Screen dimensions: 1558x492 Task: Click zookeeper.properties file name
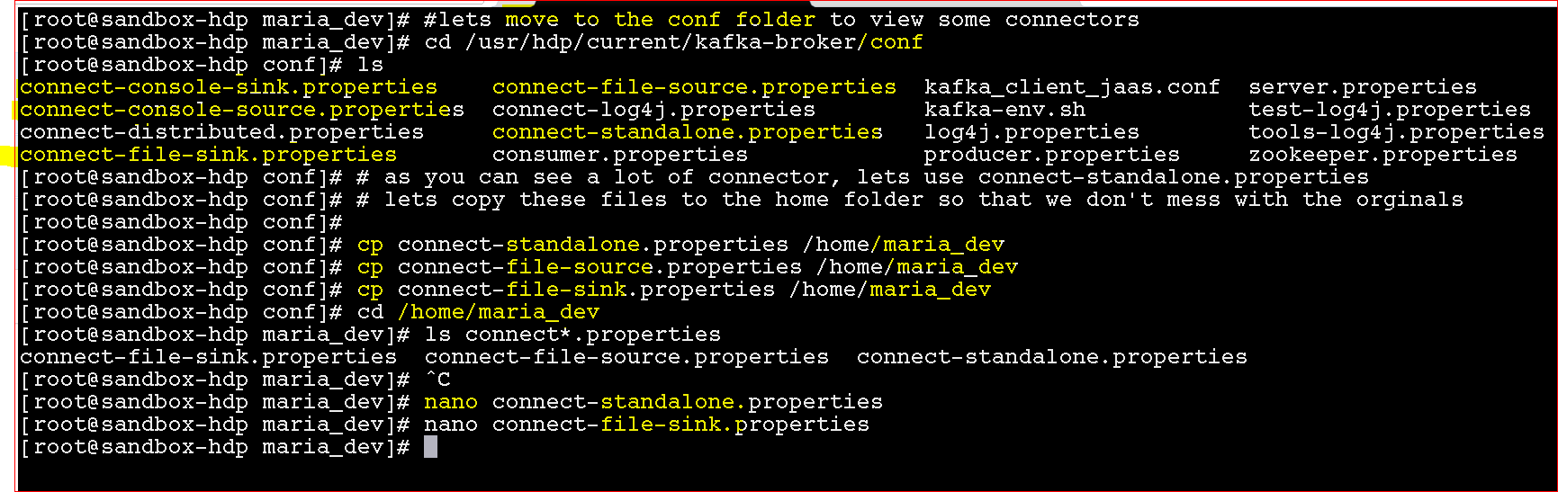1382,155
